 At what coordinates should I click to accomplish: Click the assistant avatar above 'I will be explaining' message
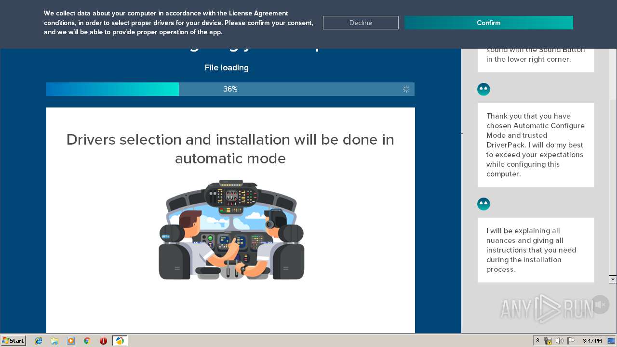point(483,204)
